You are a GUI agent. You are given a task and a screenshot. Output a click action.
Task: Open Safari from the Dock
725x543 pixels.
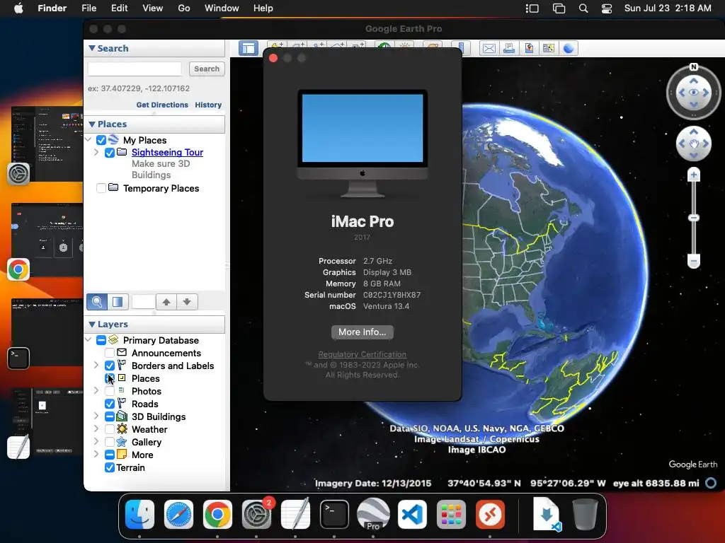(x=178, y=514)
